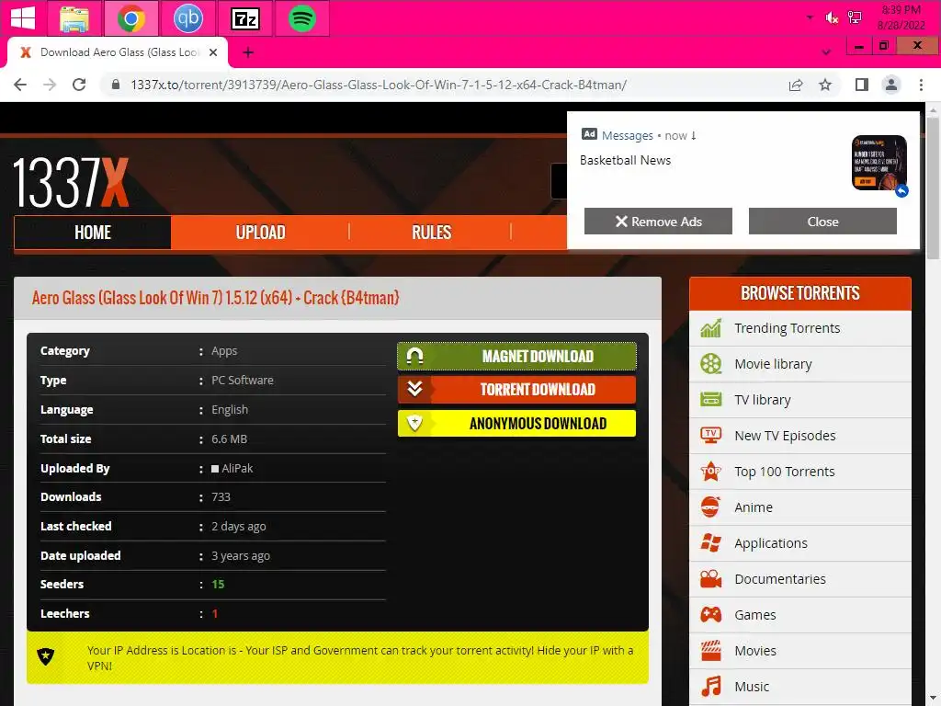941x706 pixels.
Task: Click the network tray icon
Action: [855, 17]
